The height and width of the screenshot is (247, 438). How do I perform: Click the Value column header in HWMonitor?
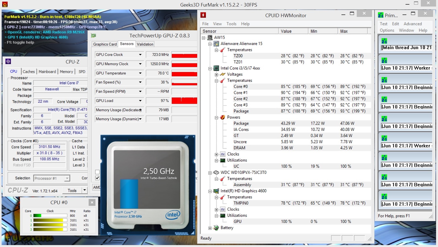coord(293,31)
